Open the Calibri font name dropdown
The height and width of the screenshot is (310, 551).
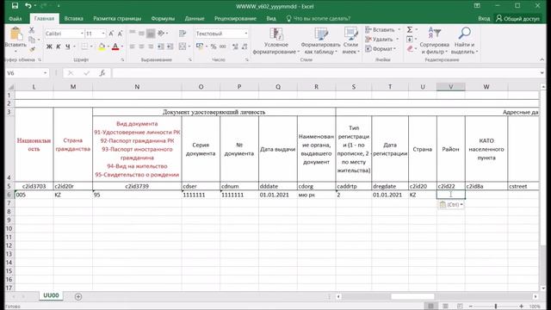82,34
